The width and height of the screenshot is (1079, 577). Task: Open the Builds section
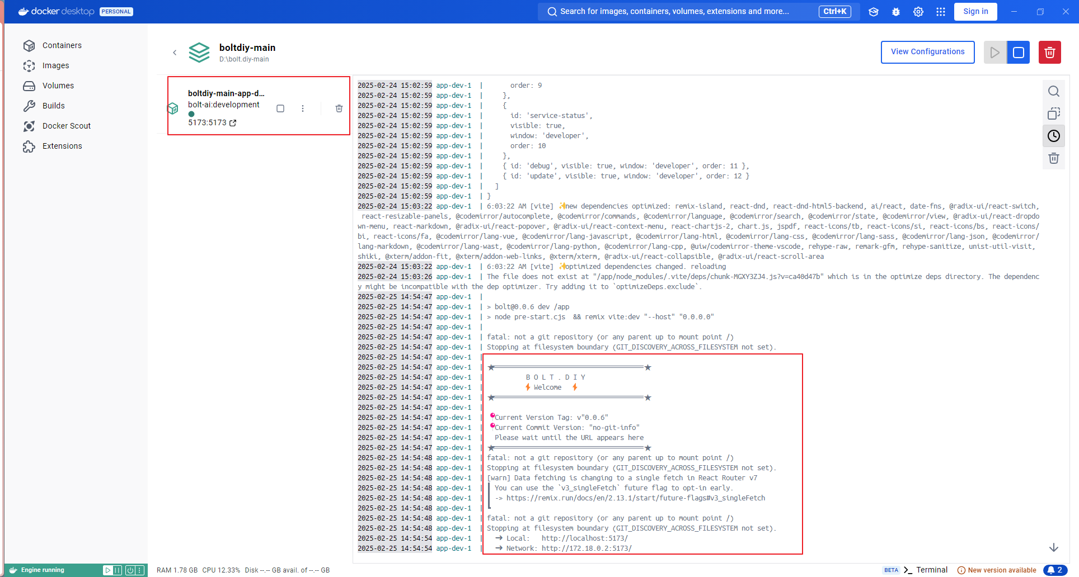pyautogui.click(x=53, y=106)
